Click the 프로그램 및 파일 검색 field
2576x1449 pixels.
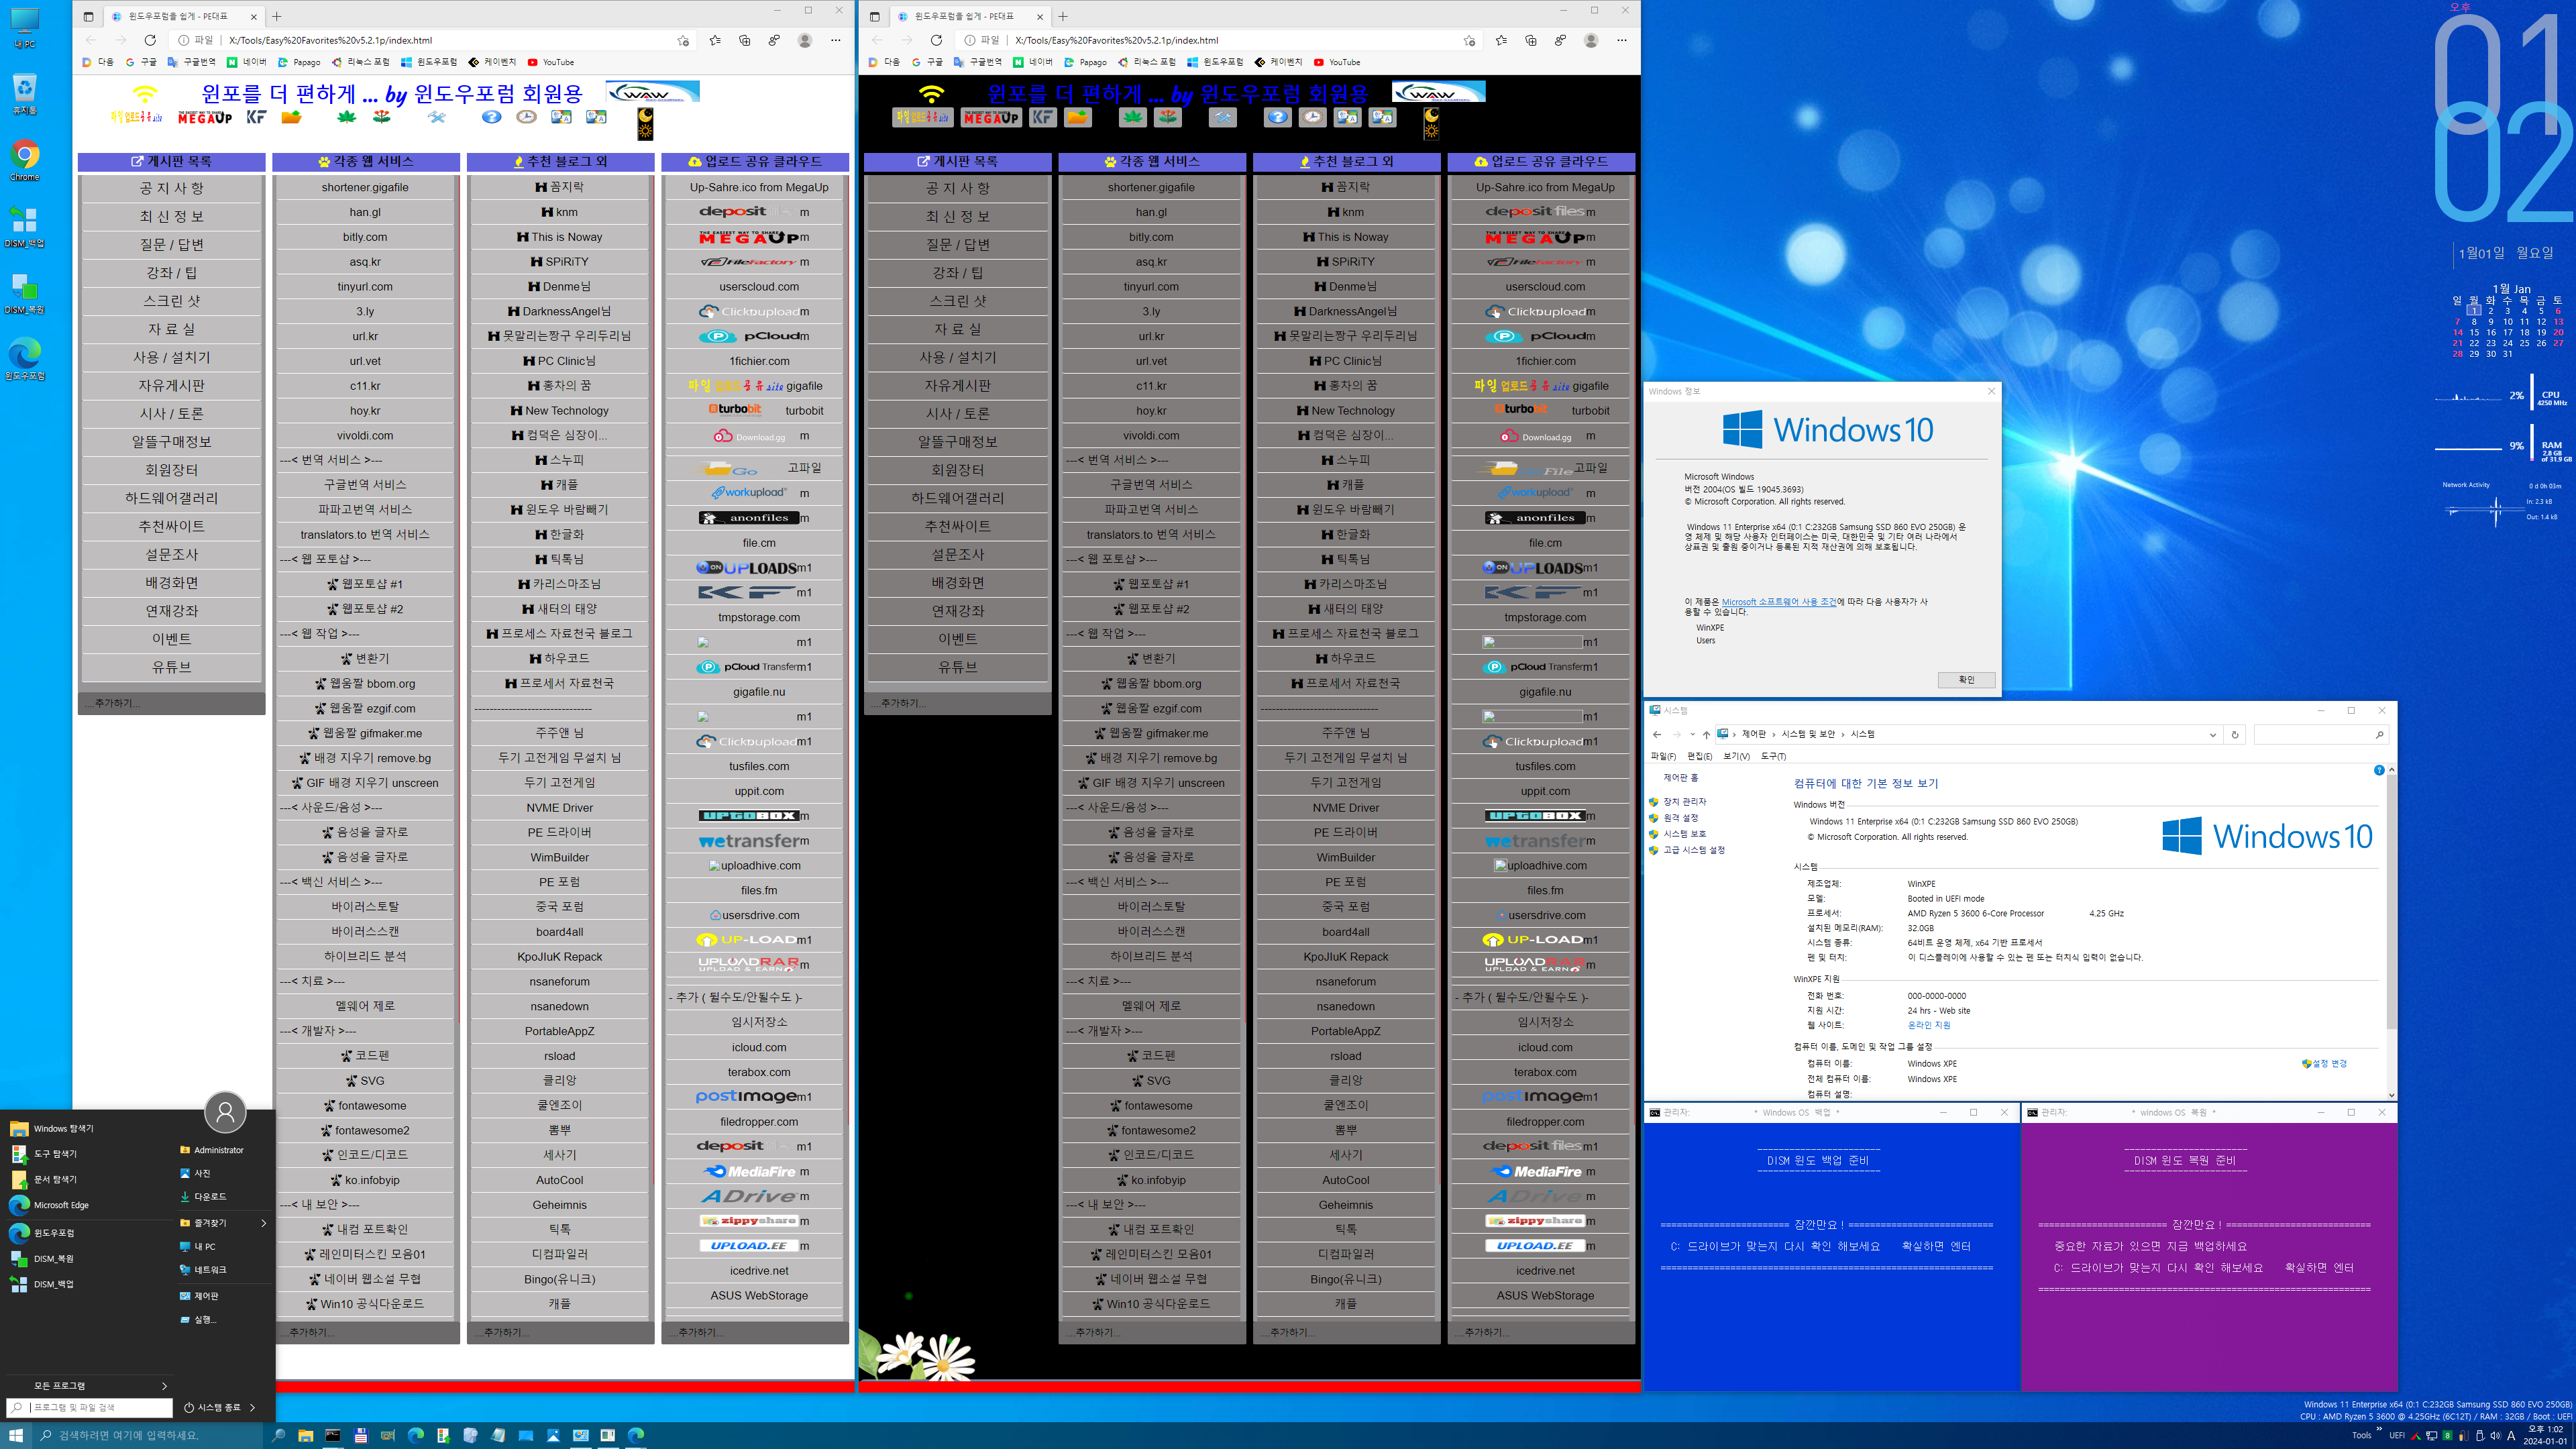[x=90, y=1407]
